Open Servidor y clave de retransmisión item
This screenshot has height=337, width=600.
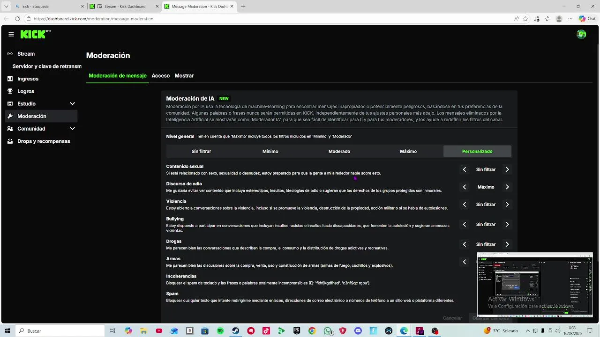pos(47,66)
